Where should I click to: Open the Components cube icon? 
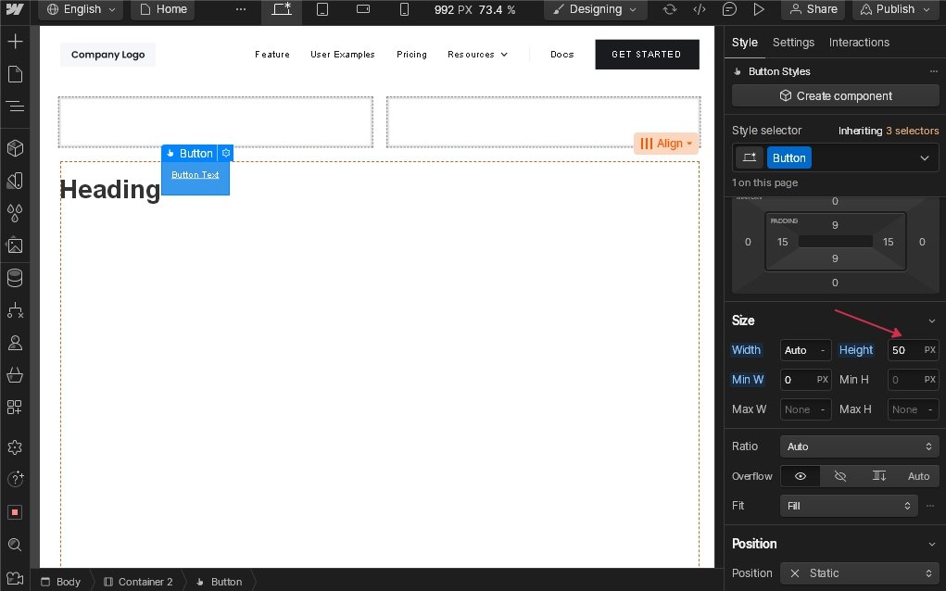[15, 148]
